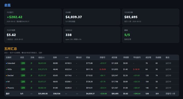The width and height of the screenshot is (183, 99).
Task: Click the red $-29.09 floating loss
Action: (x=103, y=69)
